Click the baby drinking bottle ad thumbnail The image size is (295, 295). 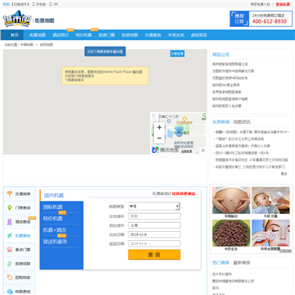(x=270, y=200)
